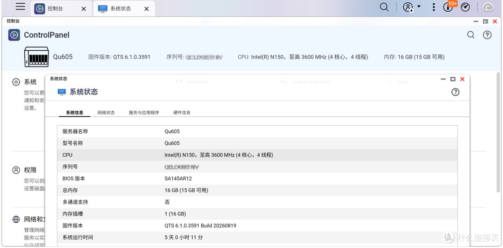Open the 权限 user category icon
503x248 pixels.
[16, 170]
